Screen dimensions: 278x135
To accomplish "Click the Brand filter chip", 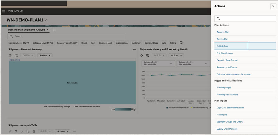I will point(84,43).
